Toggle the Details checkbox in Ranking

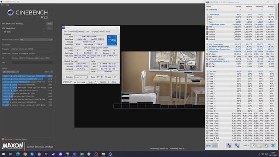pyautogui.click(x=51, y=72)
